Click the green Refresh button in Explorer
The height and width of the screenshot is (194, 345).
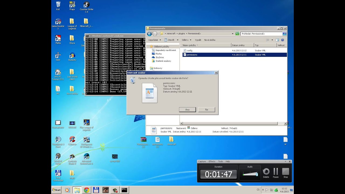tap(237, 34)
